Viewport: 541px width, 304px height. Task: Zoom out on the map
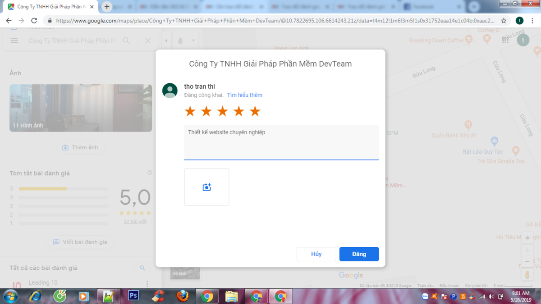point(527,262)
